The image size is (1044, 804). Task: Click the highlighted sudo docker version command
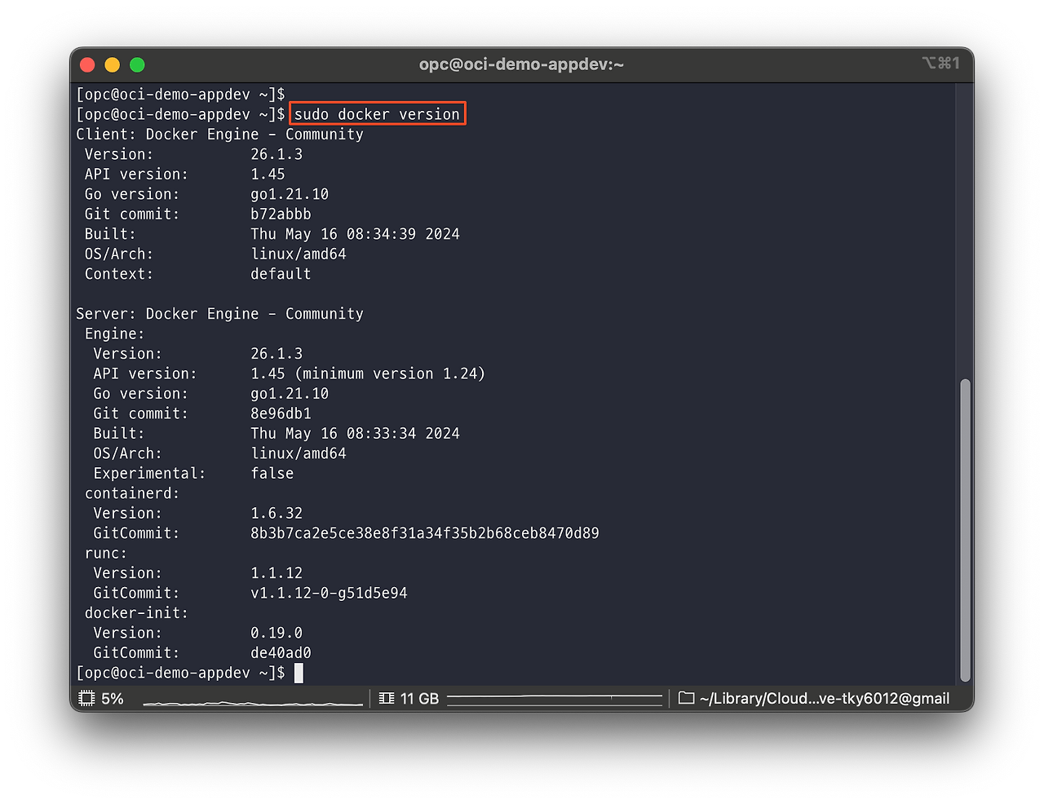click(x=377, y=114)
